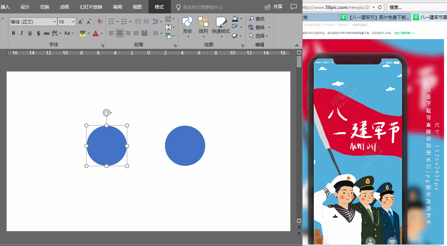Screen dimensions: 447x246
Task: Increase list indent level
Action: click(146, 22)
